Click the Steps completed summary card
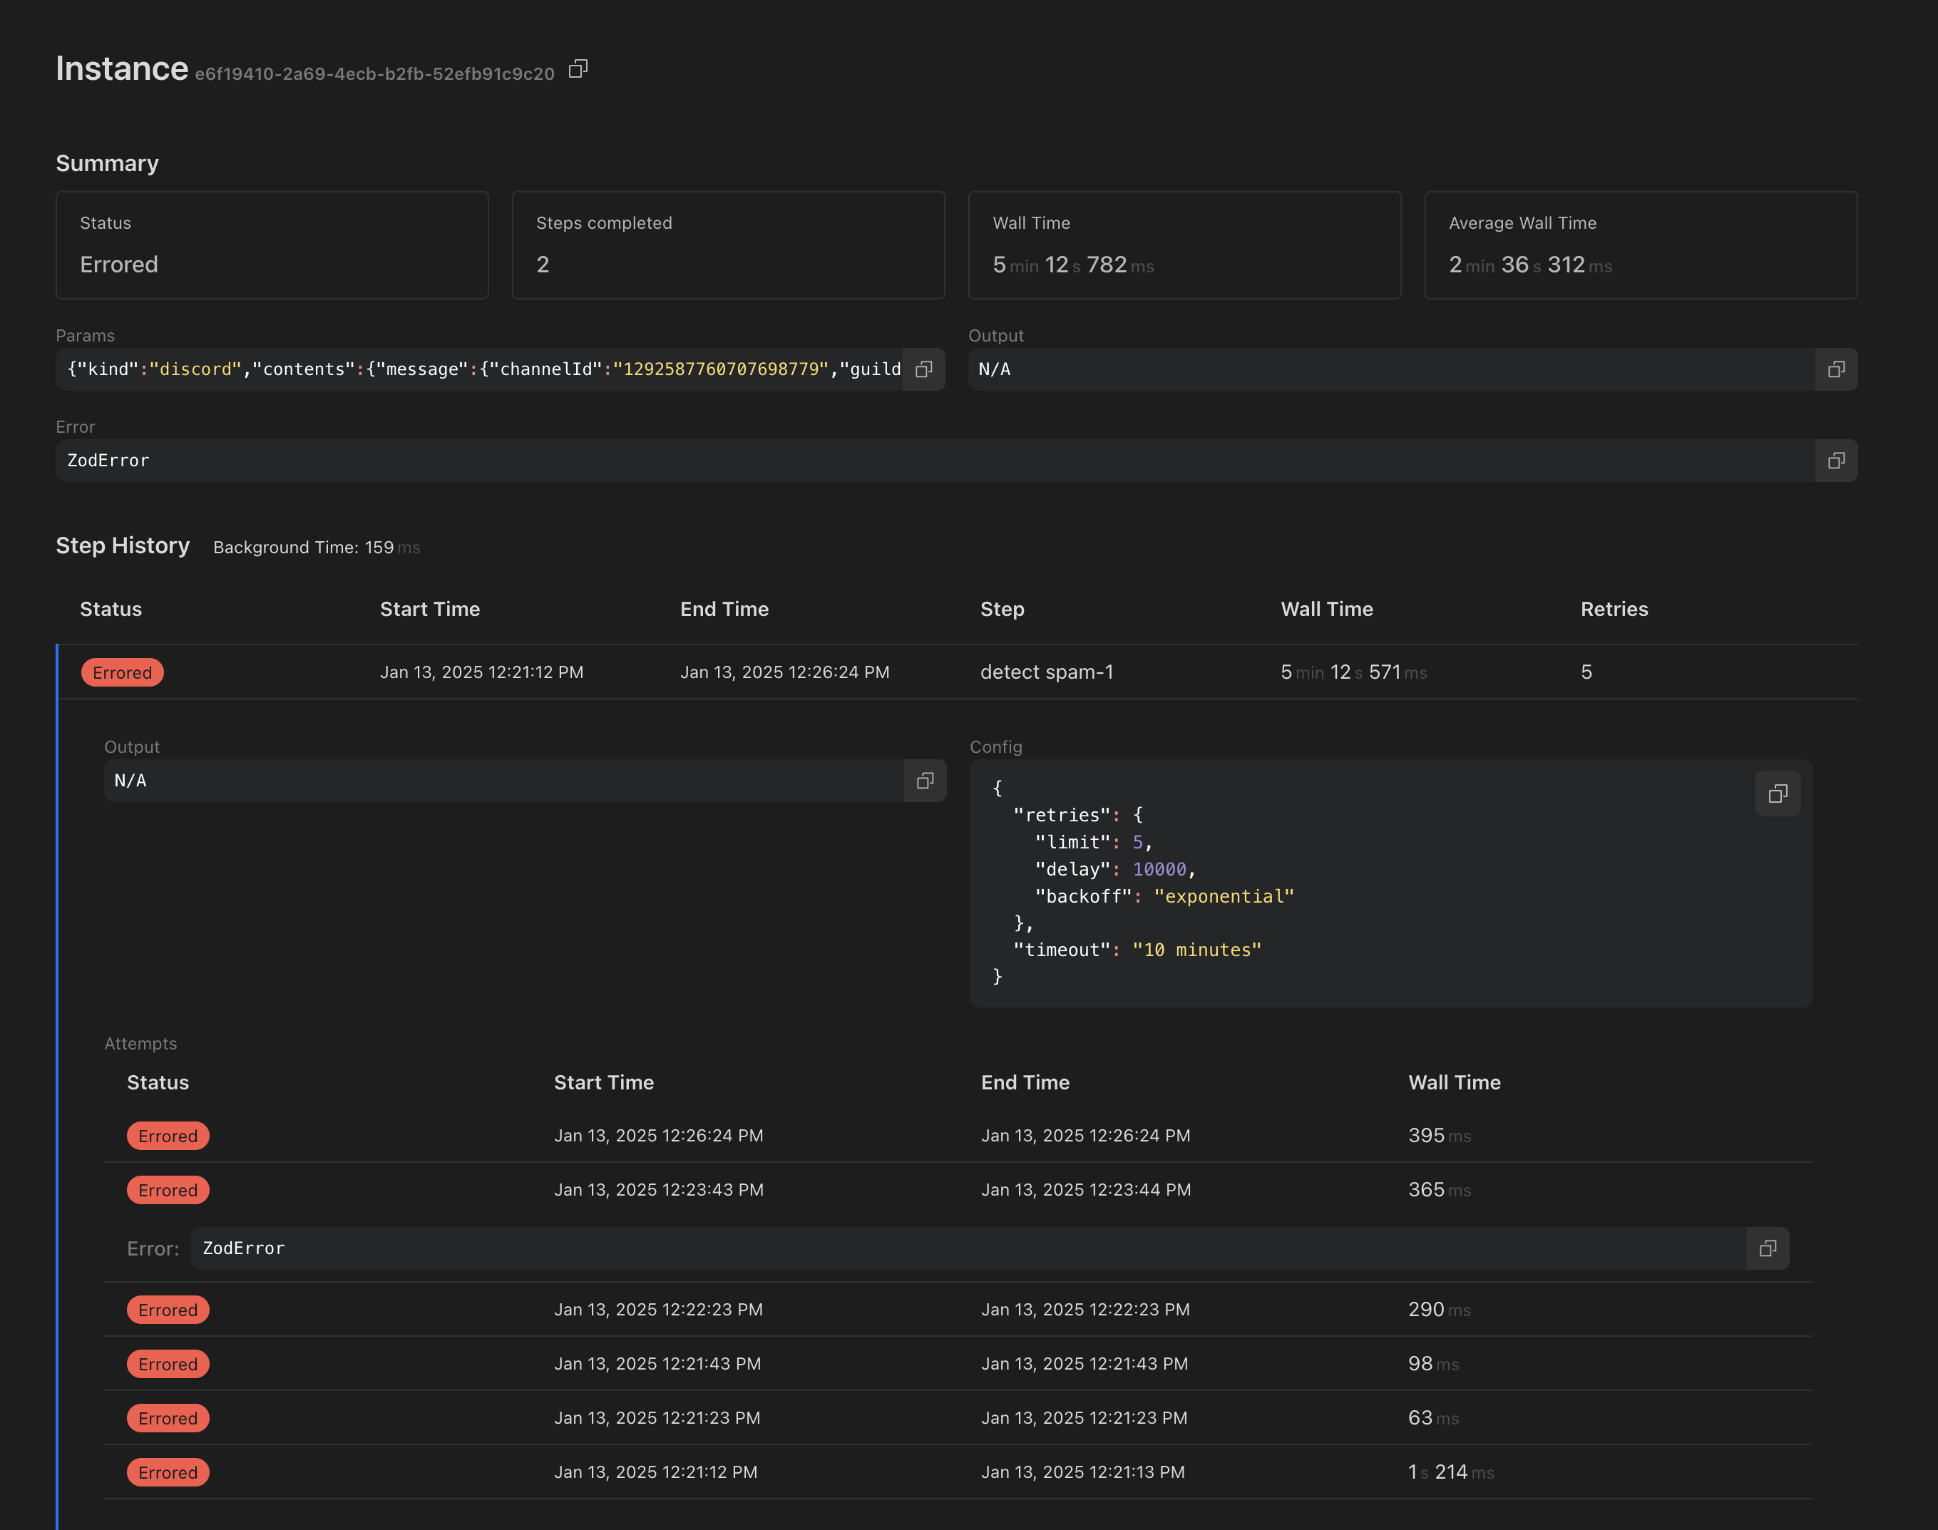The width and height of the screenshot is (1938, 1530). 727,245
